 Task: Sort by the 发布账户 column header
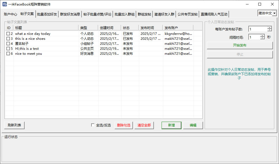pyautogui.click(x=178, y=28)
